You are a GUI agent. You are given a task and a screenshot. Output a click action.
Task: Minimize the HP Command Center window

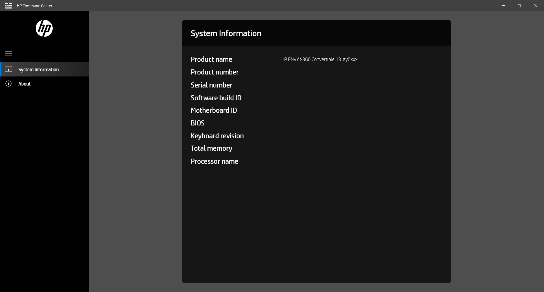pos(503,6)
